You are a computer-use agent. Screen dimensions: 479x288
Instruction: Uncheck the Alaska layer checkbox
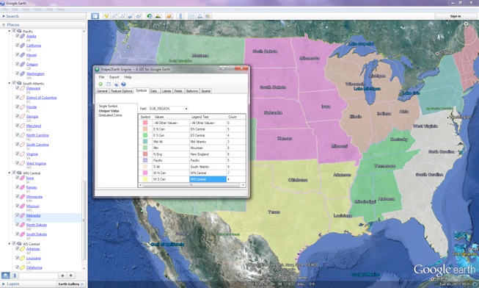pyautogui.click(x=18, y=36)
